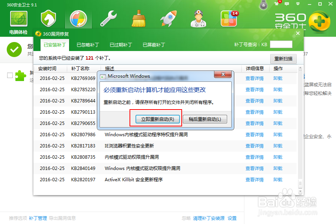Viewport: 336px width, 224px height.
Task: Launch the speed-up rocket icon
Action: [x=169, y=19]
